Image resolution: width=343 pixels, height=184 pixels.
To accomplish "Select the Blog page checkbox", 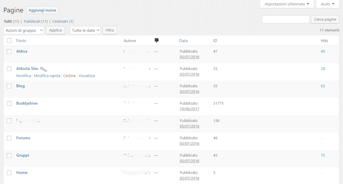I will (9, 86).
